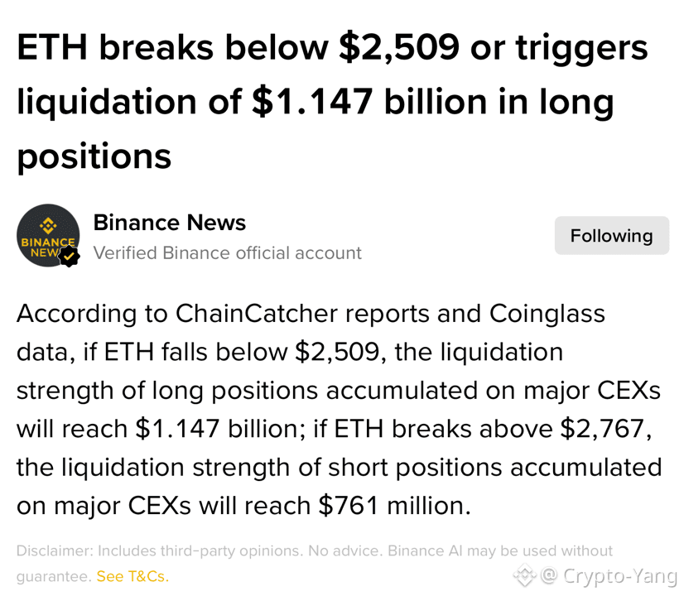This screenshot has height=596, width=684.
Task: Open the See T&Cs link
Action: pos(132,576)
